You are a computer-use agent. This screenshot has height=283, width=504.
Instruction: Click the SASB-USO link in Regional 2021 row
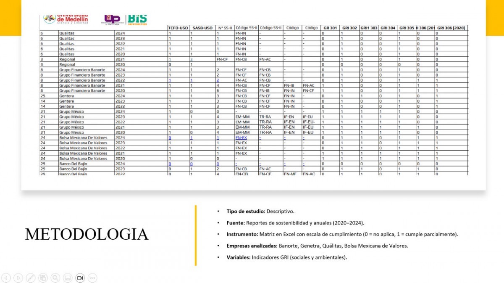pyautogui.click(x=191, y=59)
